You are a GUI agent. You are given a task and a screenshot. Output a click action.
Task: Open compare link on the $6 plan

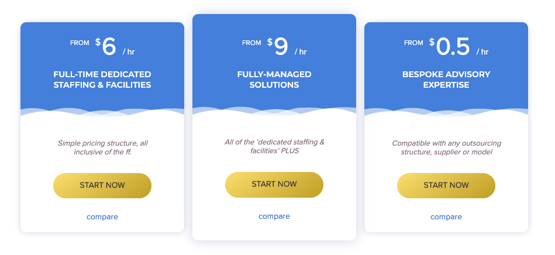tap(102, 216)
